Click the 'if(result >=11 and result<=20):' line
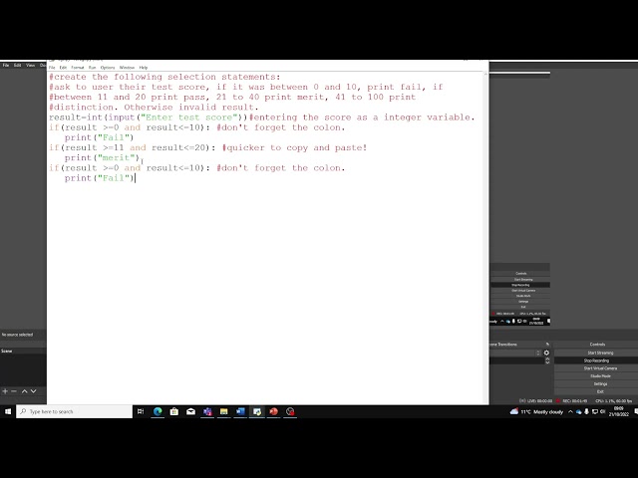This screenshot has height=478, width=638. click(133, 147)
